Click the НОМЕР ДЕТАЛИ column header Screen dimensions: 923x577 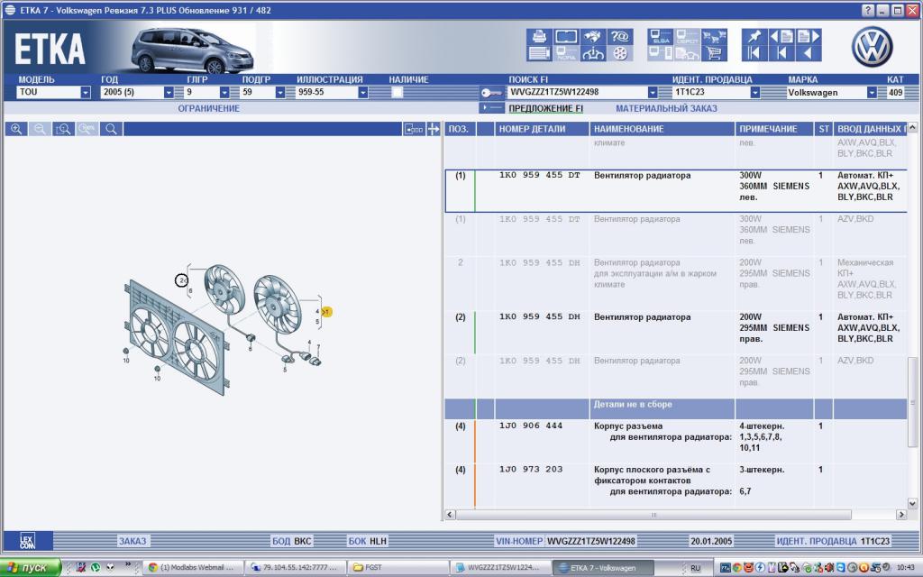(x=542, y=129)
